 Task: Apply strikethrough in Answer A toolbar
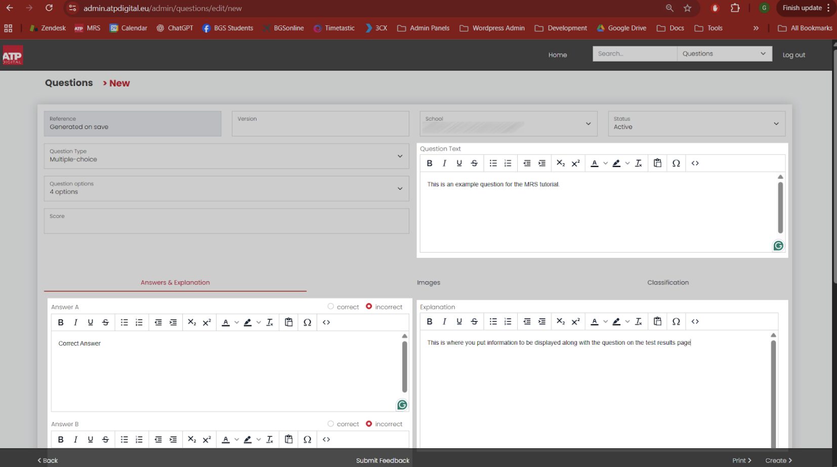coord(105,322)
